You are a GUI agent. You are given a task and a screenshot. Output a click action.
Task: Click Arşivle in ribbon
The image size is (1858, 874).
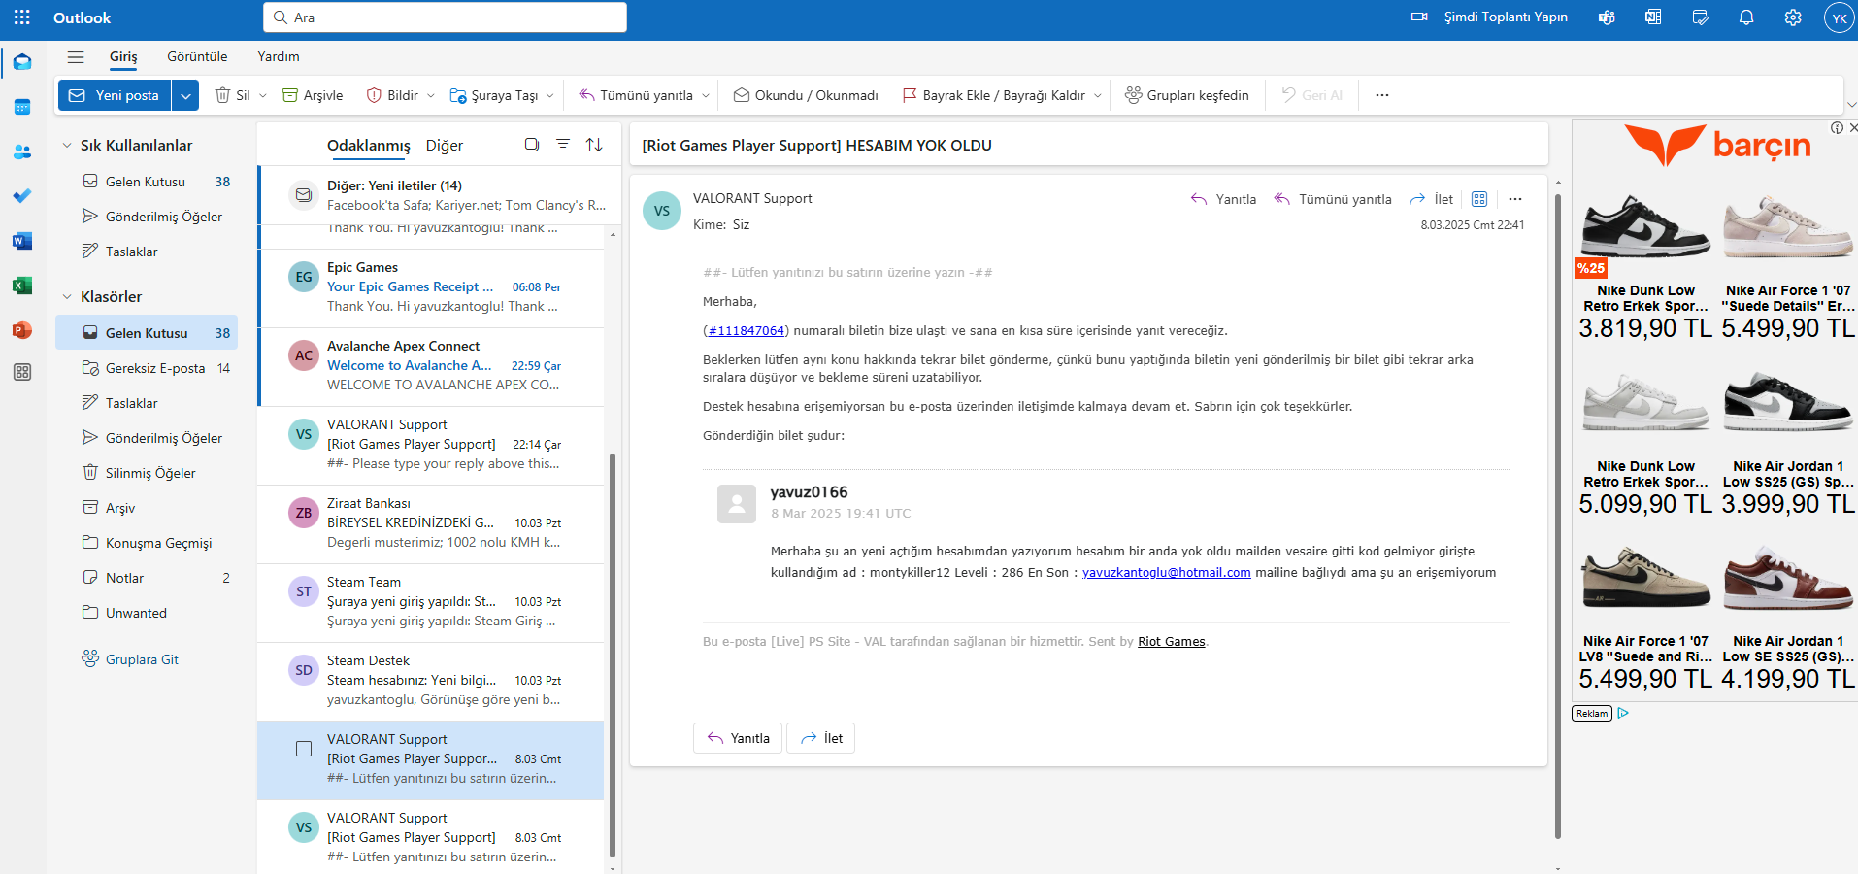click(313, 95)
